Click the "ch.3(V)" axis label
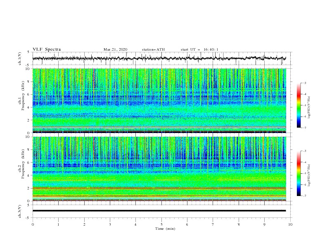The image size is (327, 252). (x=20, y=211)
